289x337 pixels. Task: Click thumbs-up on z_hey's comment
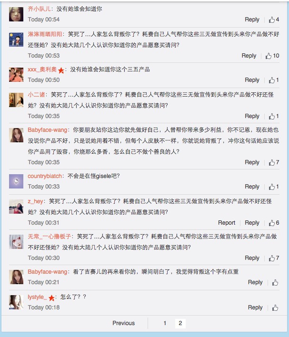pyautogui.click(x=272, y=223)
